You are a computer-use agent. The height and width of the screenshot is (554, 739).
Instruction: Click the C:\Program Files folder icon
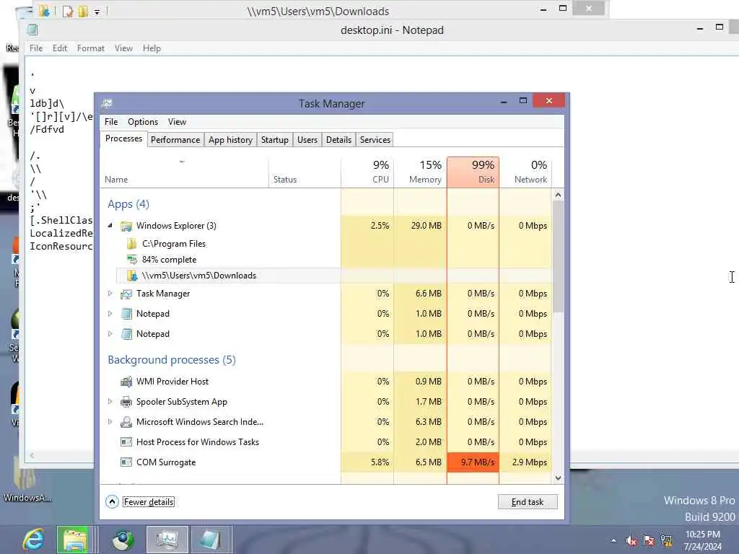(132, 244)
